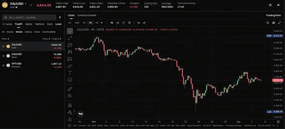Open the chart templates list icon

point(129,23)
